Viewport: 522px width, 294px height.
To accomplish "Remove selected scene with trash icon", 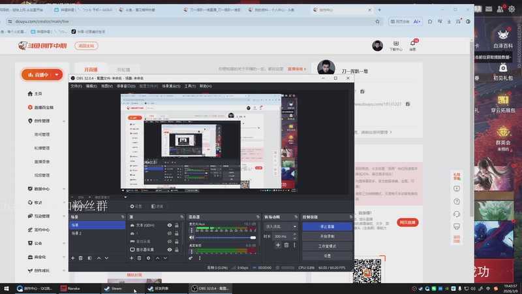I will 80,258.
